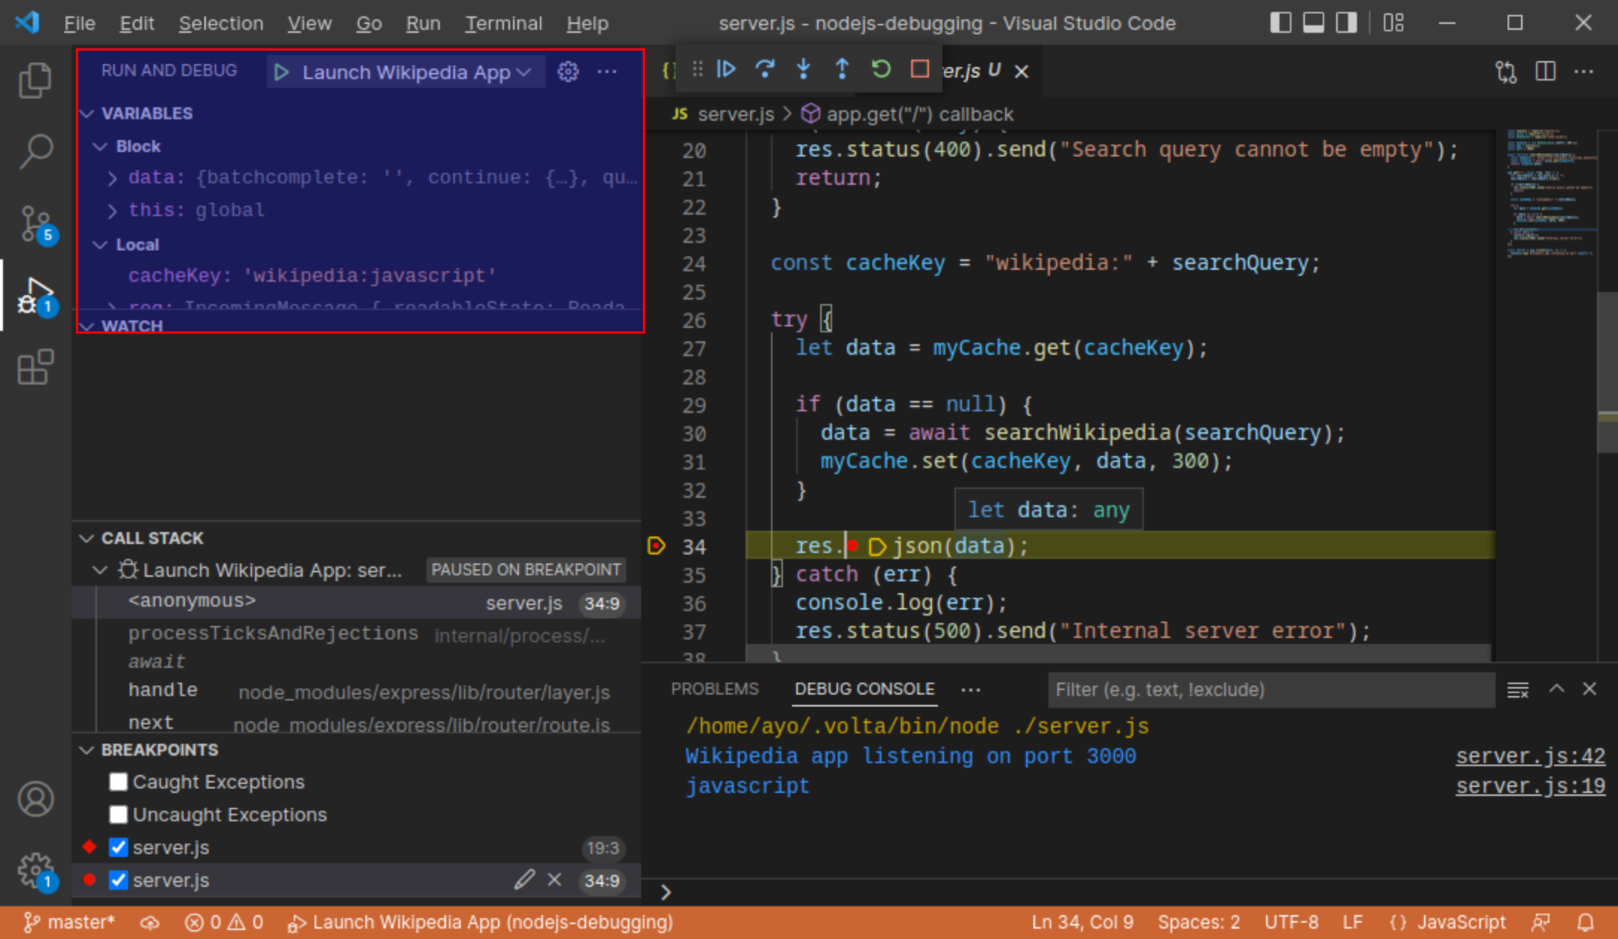The height and width of the screenshot is (939, 1618).
Task: Click the debug configuration settings gear button
Action: point(568,70)
